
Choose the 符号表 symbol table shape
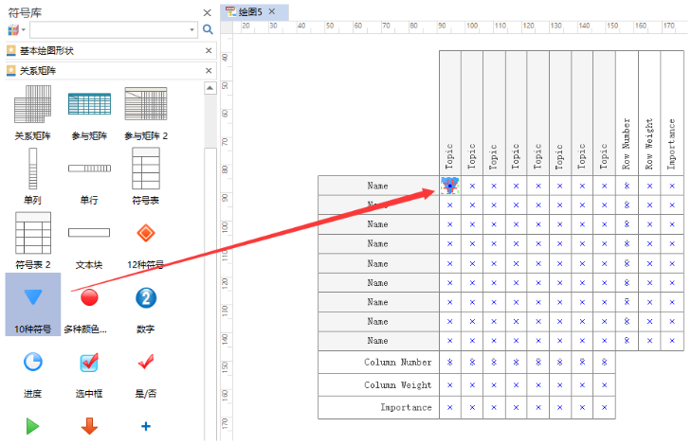pos(146,169)
